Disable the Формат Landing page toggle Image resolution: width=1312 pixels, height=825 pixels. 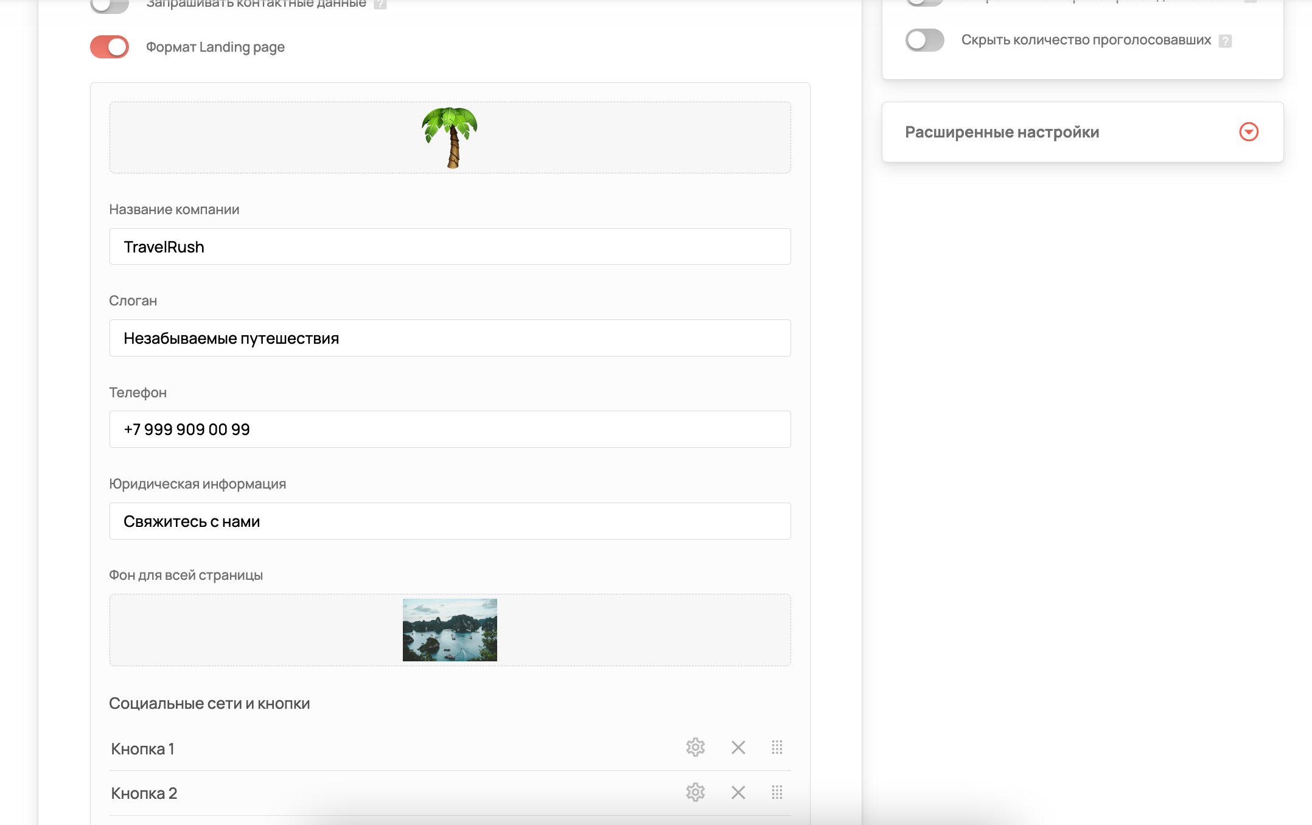[109, 46]
